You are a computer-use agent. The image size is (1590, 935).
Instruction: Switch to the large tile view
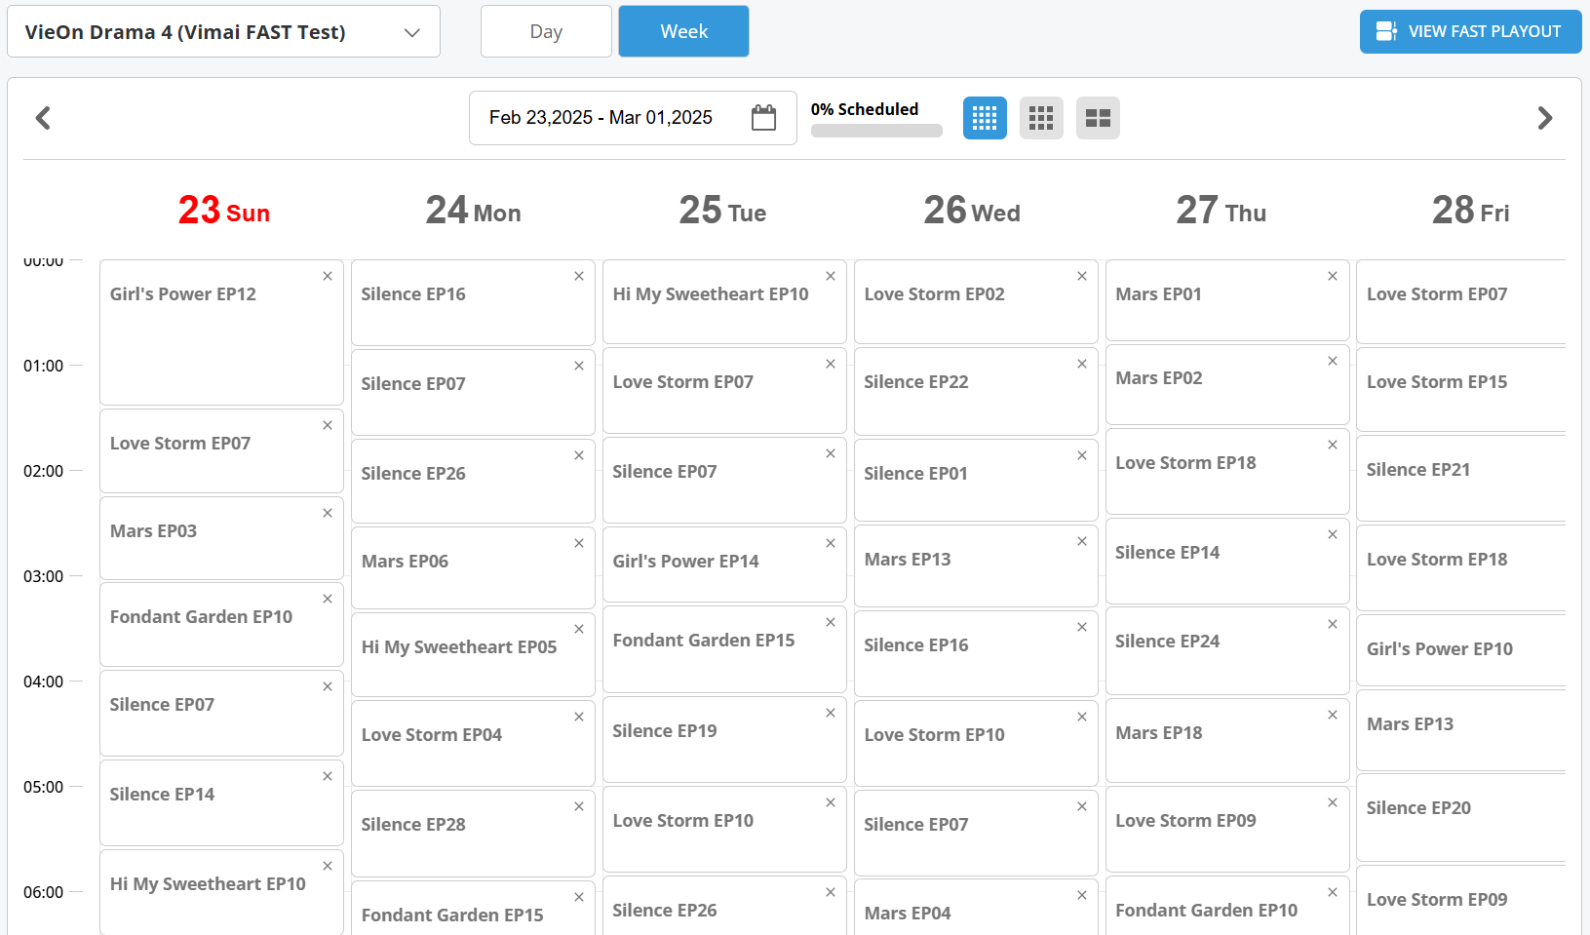(1098, 118)
